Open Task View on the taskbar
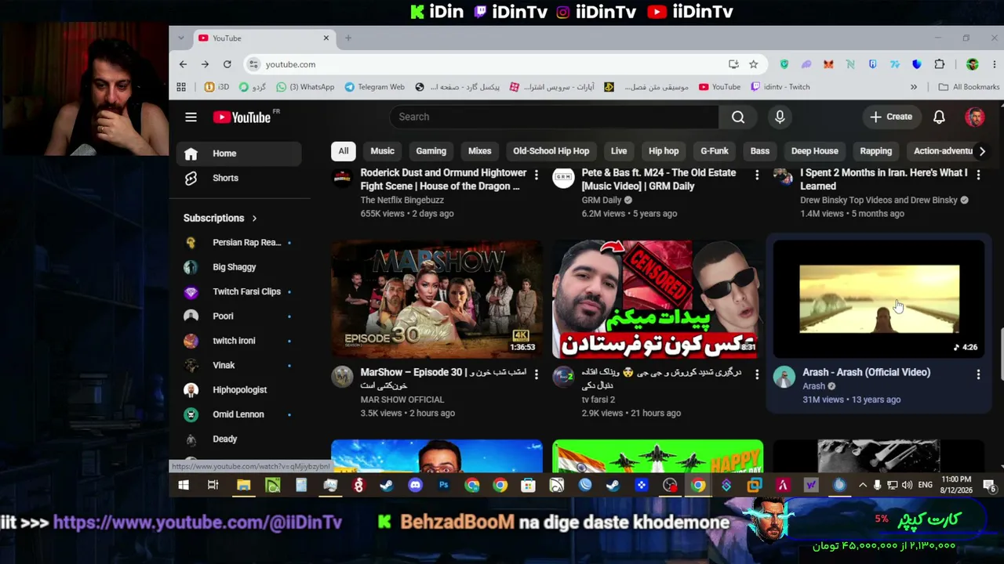This screenshot has height=564, width=1004. tap(213, 486)
